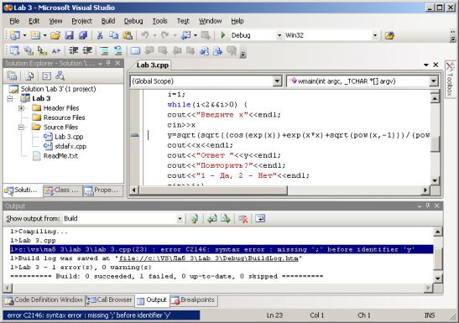This screenshot has height=323, width=459.
Task: Open the Win32 platform dropdown
Action: (x=375, y=35)
